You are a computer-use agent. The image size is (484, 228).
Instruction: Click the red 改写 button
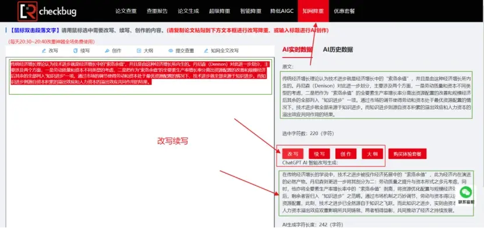tap(292, 154)
